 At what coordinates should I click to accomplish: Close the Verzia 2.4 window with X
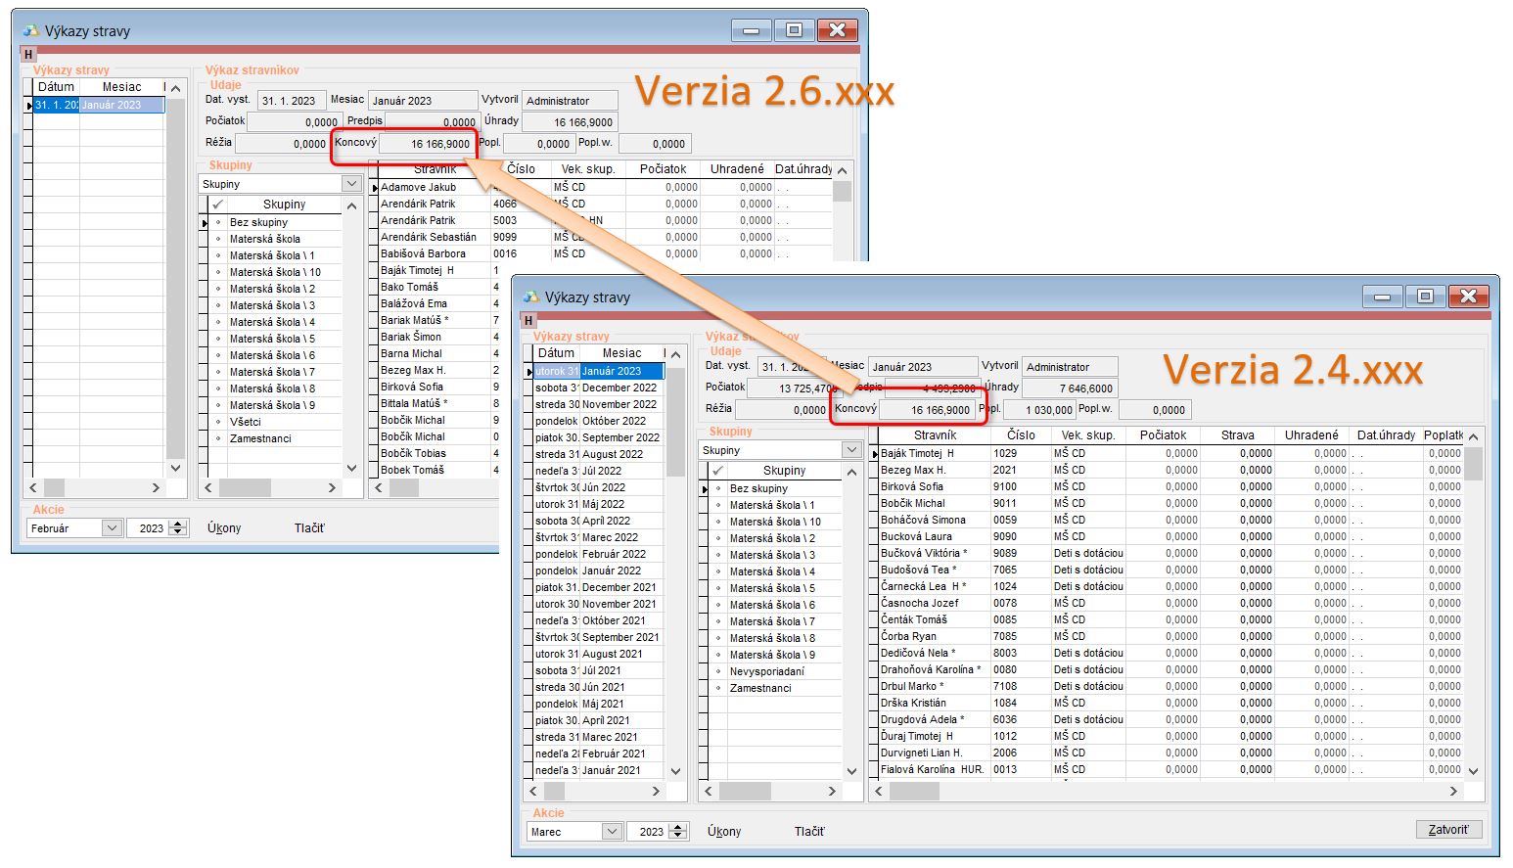coord(1468,297)
